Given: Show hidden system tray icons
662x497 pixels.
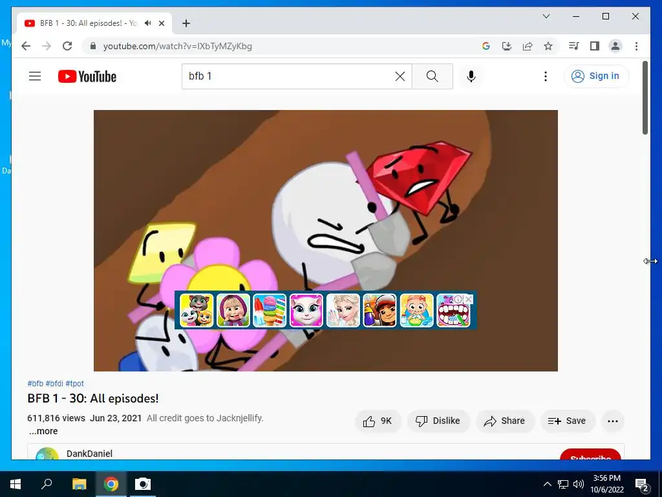Looking at the screenshot, I should (547, 484).
